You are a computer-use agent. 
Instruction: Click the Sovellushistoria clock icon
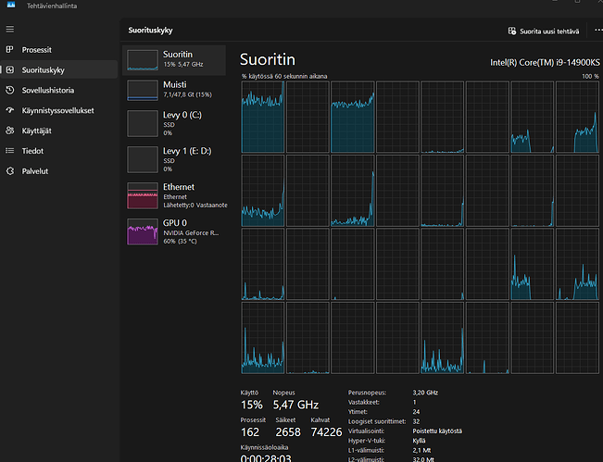click(x=10, y=91)
